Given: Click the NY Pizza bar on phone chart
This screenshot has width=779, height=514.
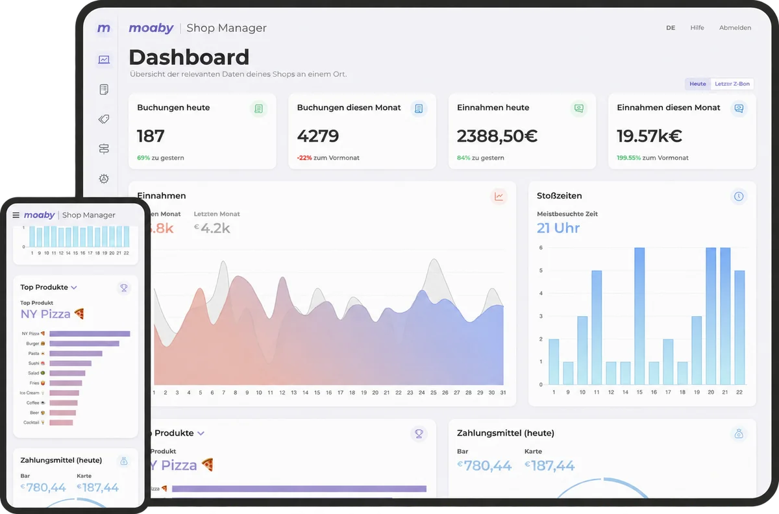Looking at the screenshot, I should point(90,334).
